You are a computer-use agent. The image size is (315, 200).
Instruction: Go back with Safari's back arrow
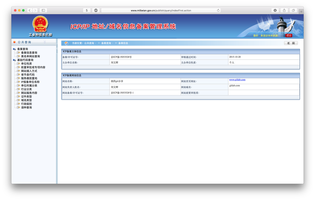click(x=30, y=10)
